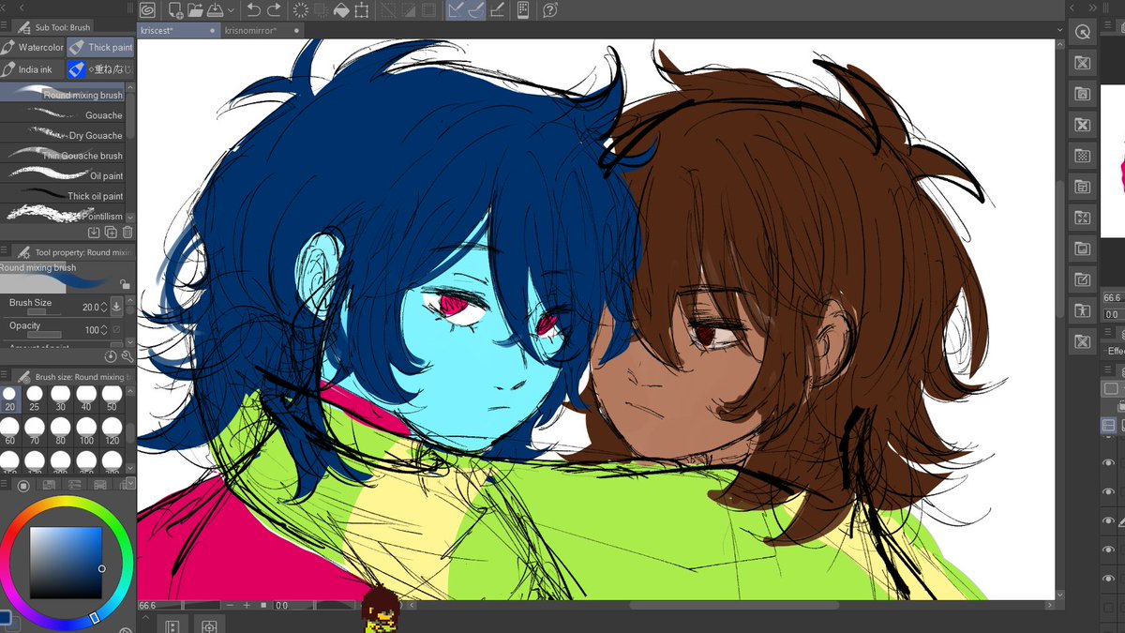Click the down arrow of brush list scrollbar
This screenshot has width=1125, height=633.
click(x=131, y=217)
